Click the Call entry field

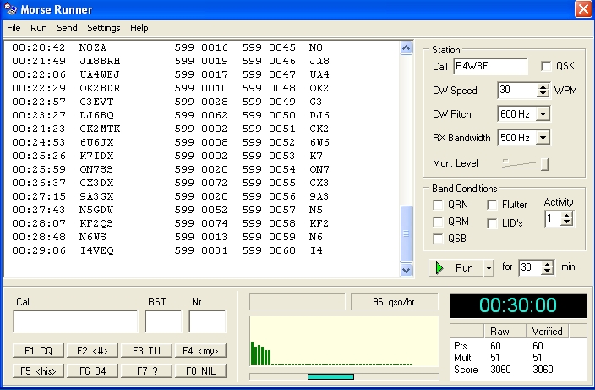pos(75,321)
